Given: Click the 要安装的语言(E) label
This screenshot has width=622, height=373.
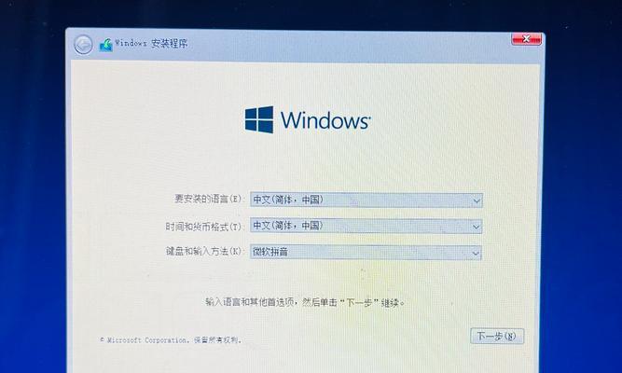Looking at the screenshot, I should click(x=208, y=199).
